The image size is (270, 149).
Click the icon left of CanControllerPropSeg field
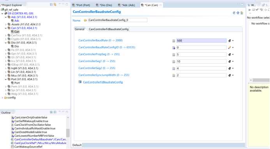point(174,55)
